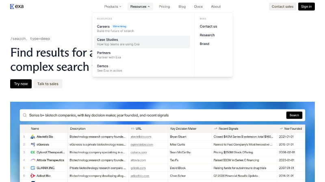Select Careers in Resources menu
The width and height of the screenshot is (325, 182).
142,28
